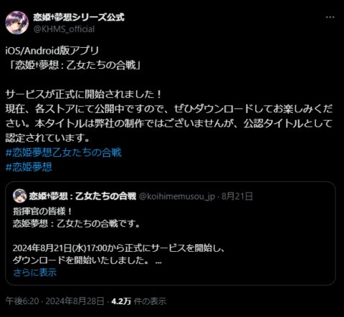Click the quoted tweet's small avatar

[x=19, y=196]
